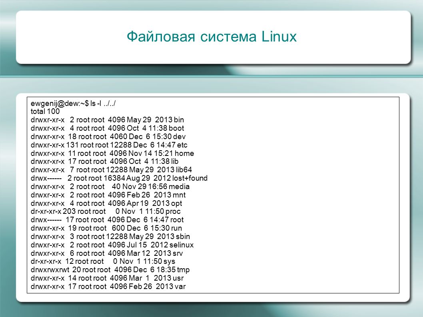Select the row ending with "lib64"
The image size is (423, 317).
[112, 170]
